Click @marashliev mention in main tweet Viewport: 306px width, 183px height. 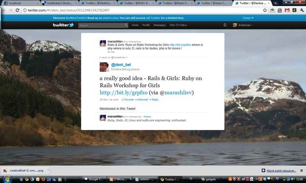click(x=178, y=92)
